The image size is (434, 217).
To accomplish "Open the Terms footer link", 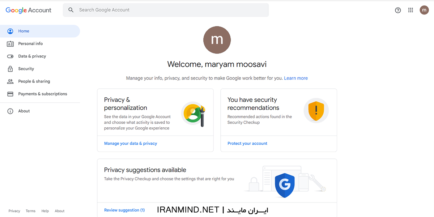I will point(30,211).
